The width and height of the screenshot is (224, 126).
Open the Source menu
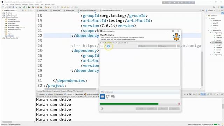[x=12, y=5]
